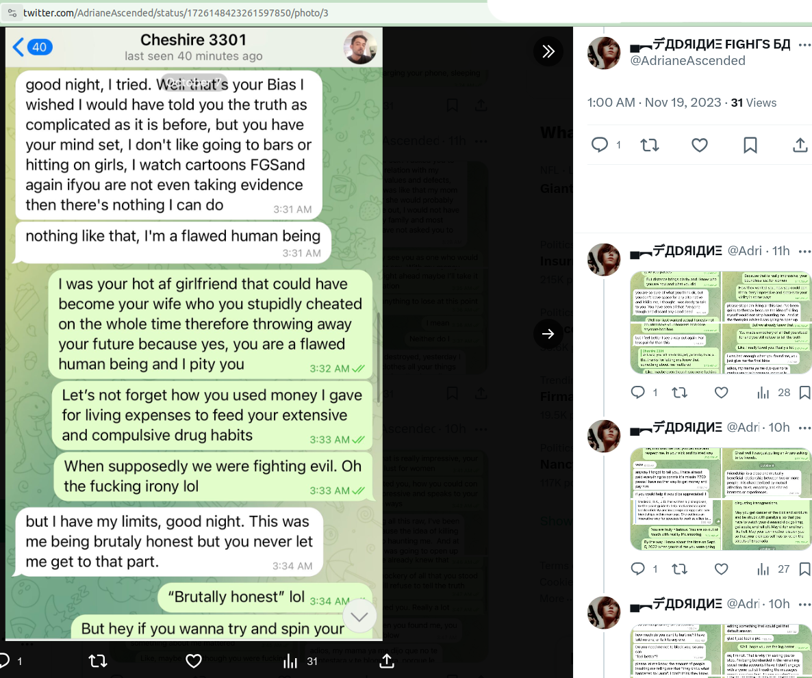Screen dimensions: 812x678
Task: Click the browser site info icon
Action: tap(12, 13)
